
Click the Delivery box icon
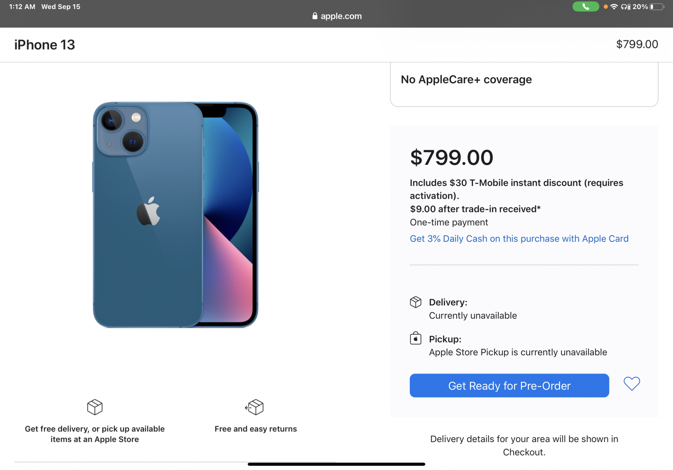point(416,302)
